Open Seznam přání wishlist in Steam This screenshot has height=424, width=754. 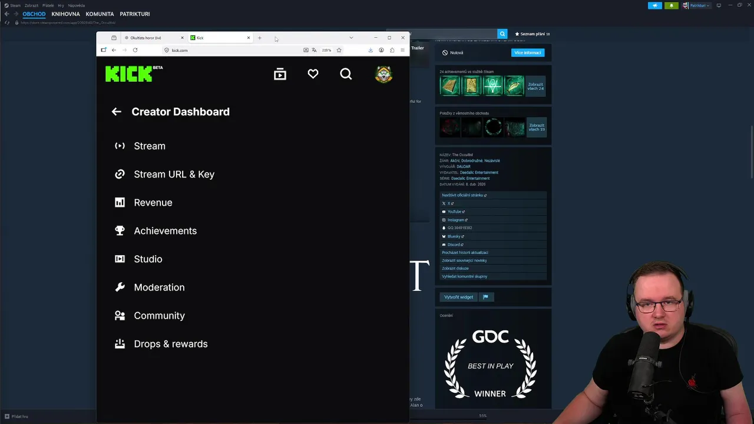tap(533, 34)
